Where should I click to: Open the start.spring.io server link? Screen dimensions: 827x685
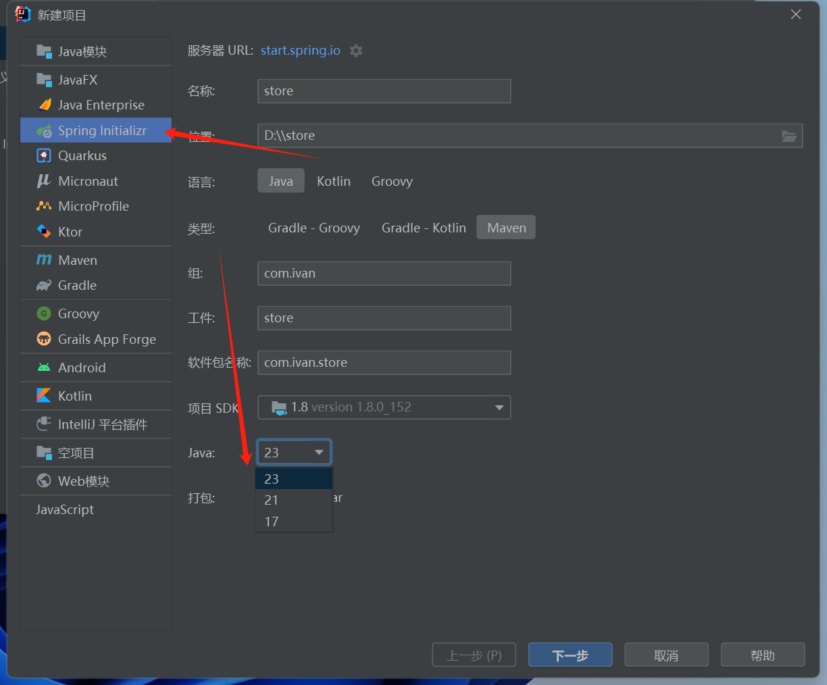(301, 51)
